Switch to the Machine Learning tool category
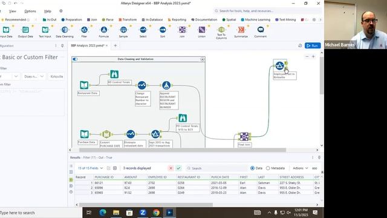 click(255, 19)
